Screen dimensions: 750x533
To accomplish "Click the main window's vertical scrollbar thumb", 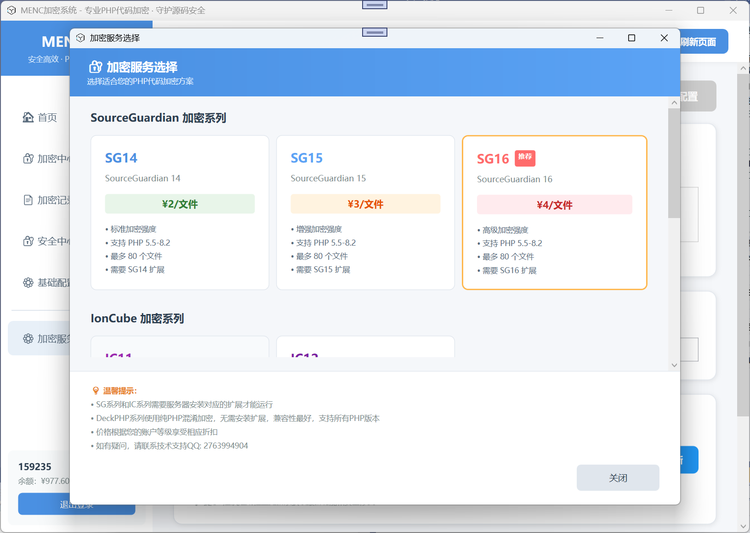I will point(743,245).
